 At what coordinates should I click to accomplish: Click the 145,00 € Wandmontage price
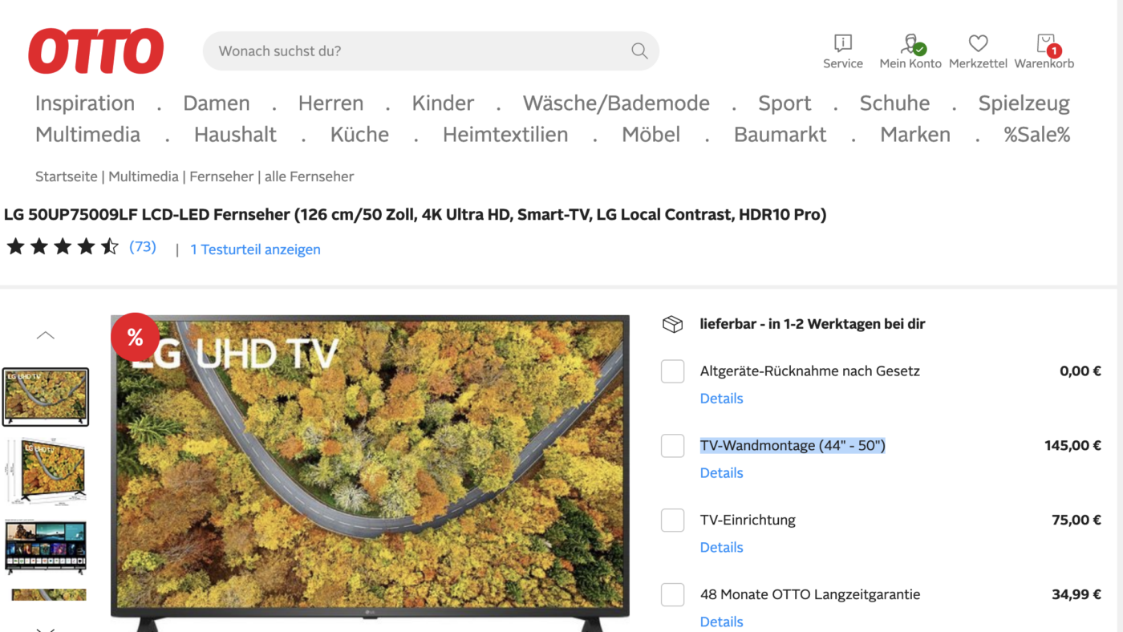pos(1072,446)
